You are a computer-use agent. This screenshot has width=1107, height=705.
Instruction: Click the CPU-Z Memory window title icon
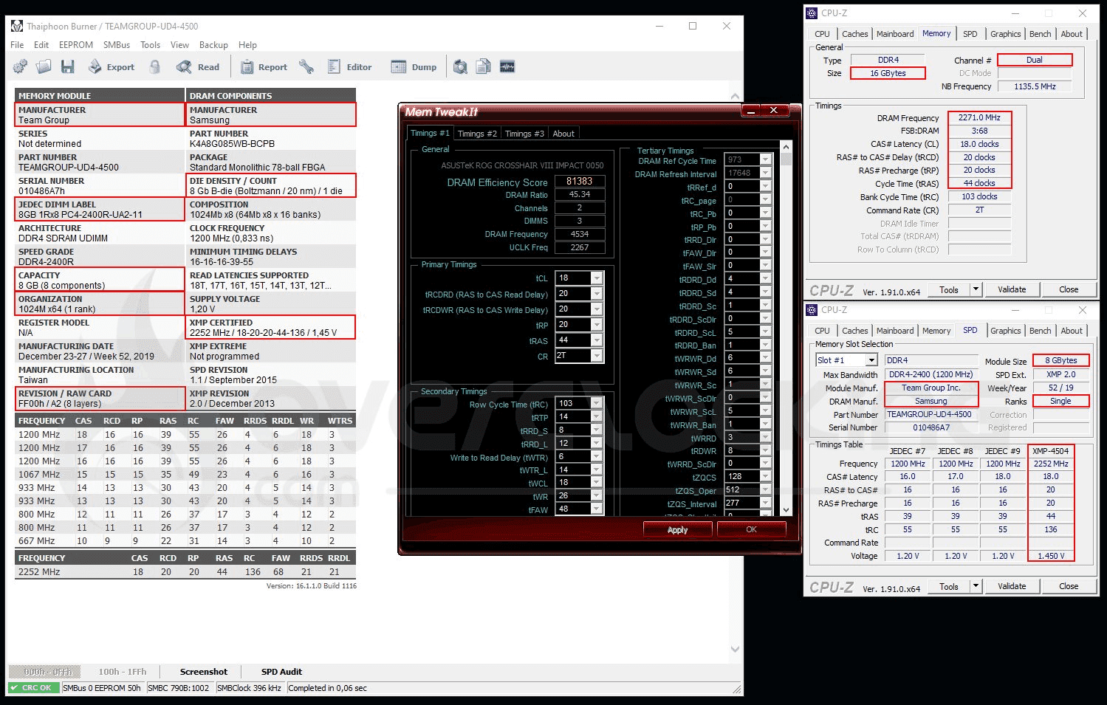[x=812, y=13]
